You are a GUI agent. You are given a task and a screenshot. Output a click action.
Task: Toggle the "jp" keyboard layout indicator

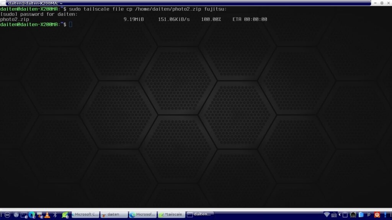tap(369, 215)
